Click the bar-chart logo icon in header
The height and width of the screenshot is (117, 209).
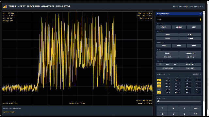coord(5,6)
